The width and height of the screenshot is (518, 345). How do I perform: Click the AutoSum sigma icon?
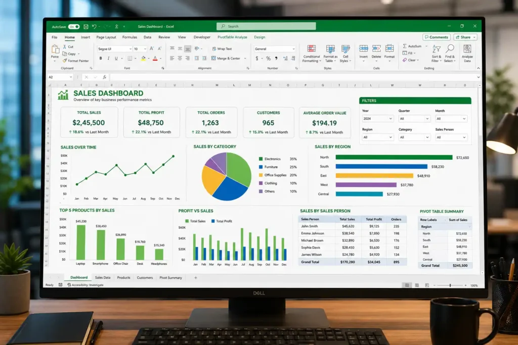(405, 46)
